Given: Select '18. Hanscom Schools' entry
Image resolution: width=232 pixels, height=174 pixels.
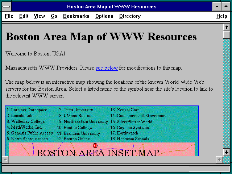Looking at the screenshot, I should (x=130, y=139).
